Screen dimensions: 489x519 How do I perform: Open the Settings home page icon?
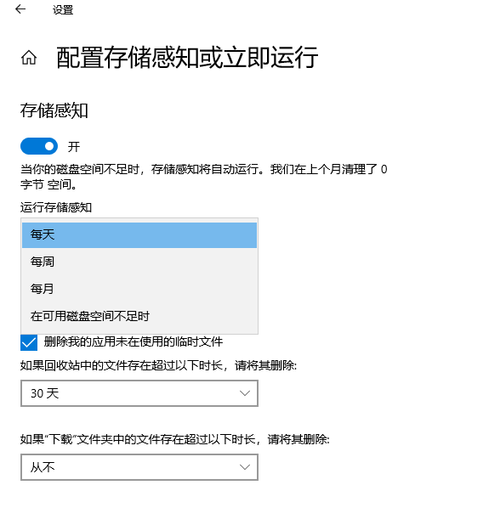click(x=29, y=58)
